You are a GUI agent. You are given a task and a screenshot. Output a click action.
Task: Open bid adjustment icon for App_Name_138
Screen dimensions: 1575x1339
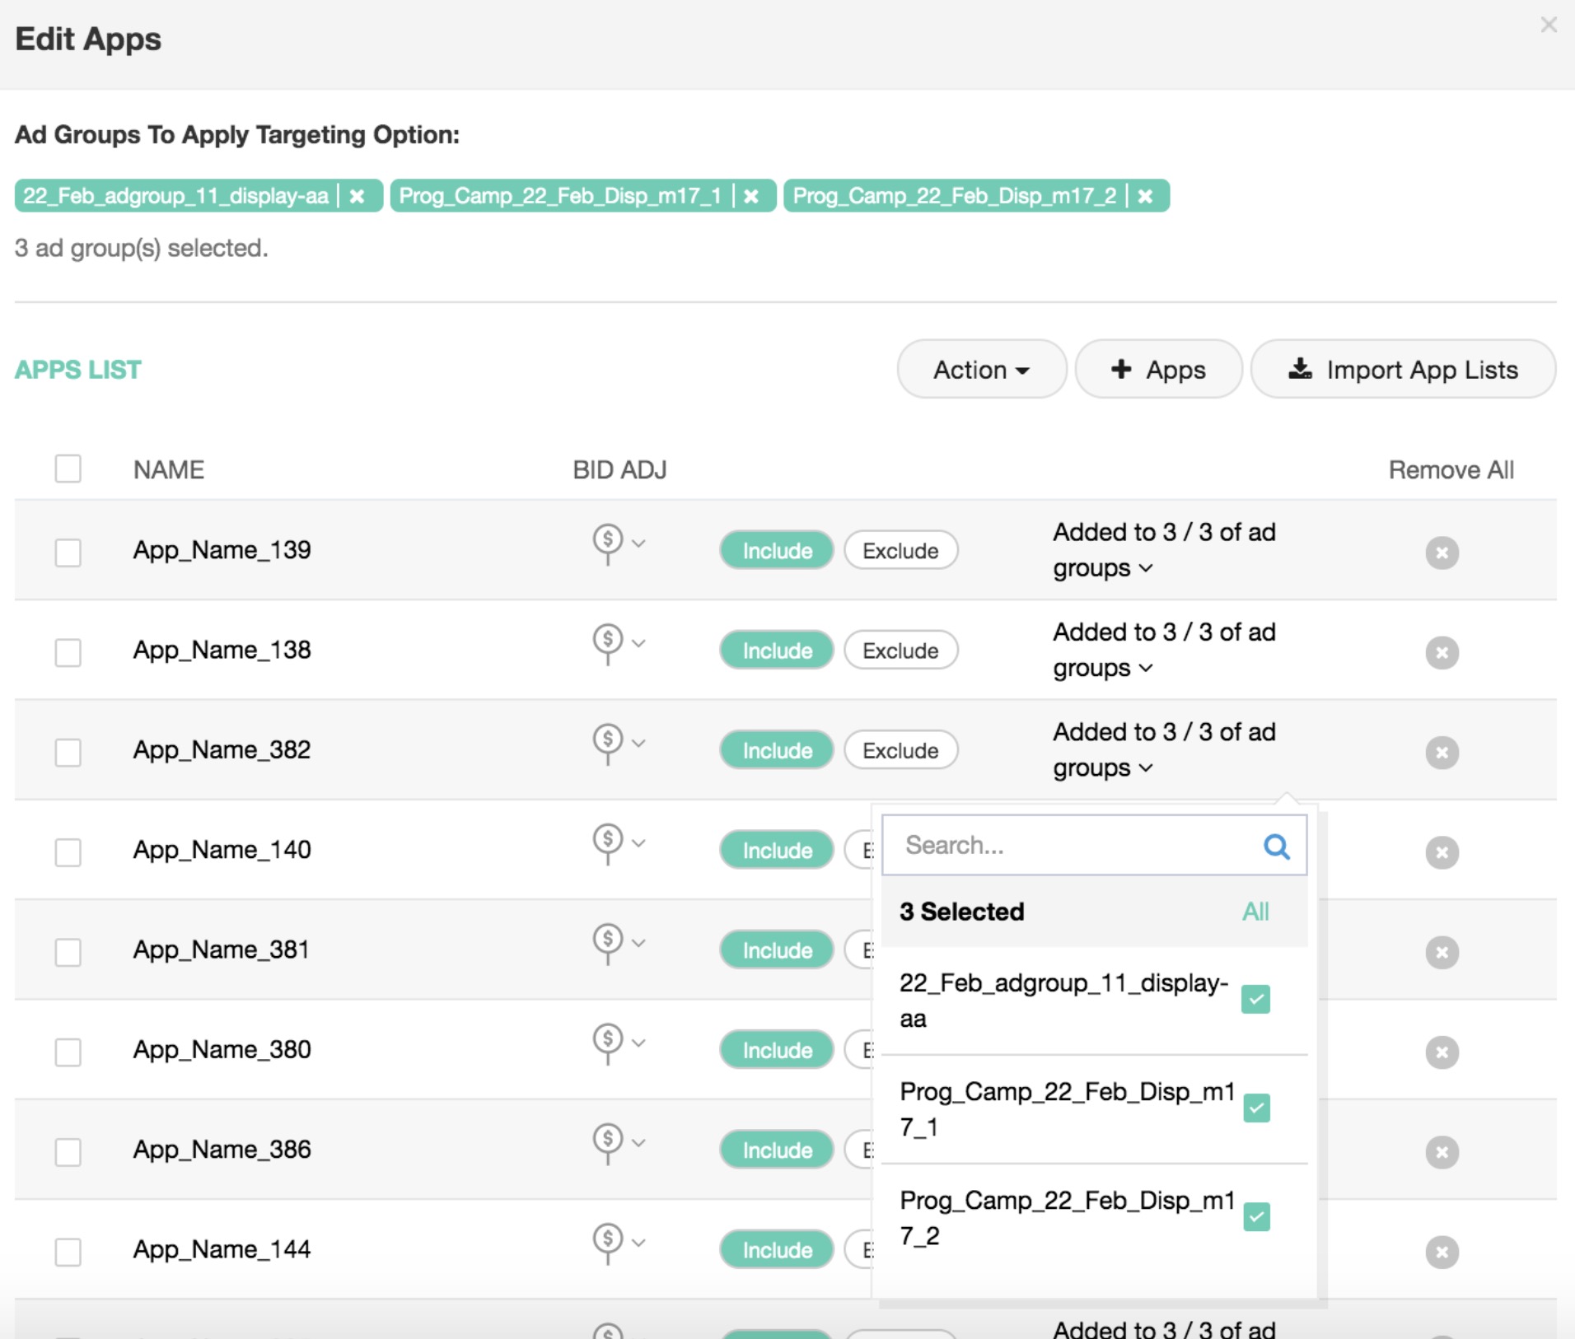tap(608, 642)
